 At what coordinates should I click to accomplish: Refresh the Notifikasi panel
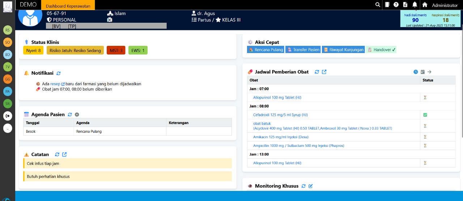[59, 73]
